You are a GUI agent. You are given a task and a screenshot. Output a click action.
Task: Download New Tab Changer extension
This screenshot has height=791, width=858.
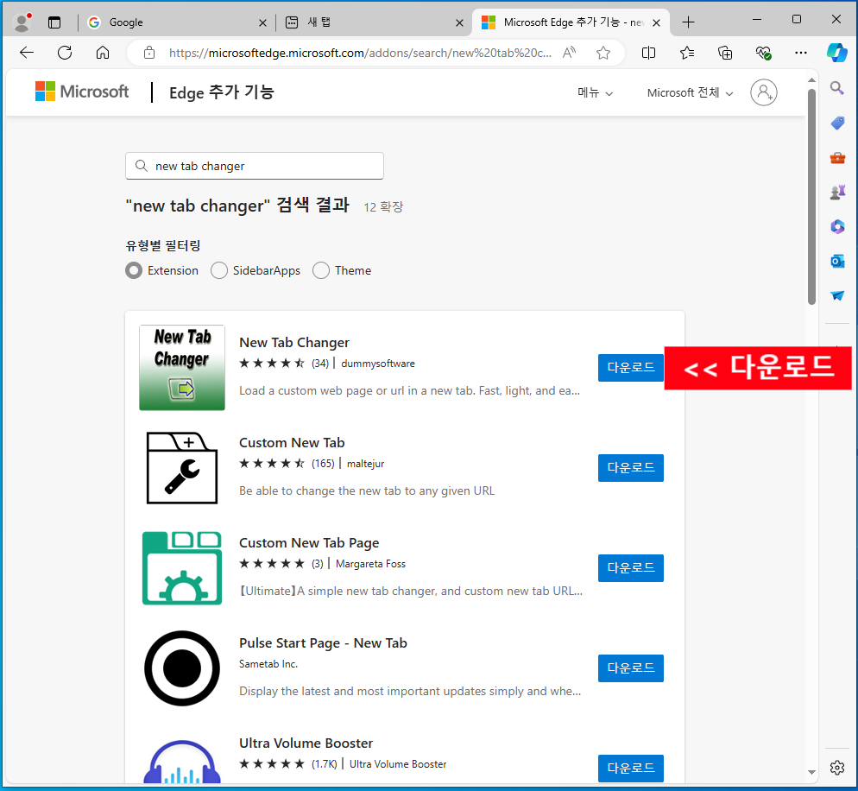(631, 368)
